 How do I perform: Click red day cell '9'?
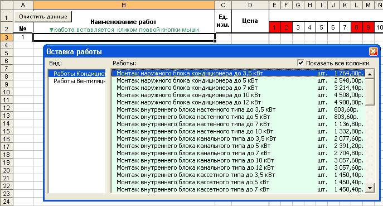pyautogui.click(x=368, y=27)
